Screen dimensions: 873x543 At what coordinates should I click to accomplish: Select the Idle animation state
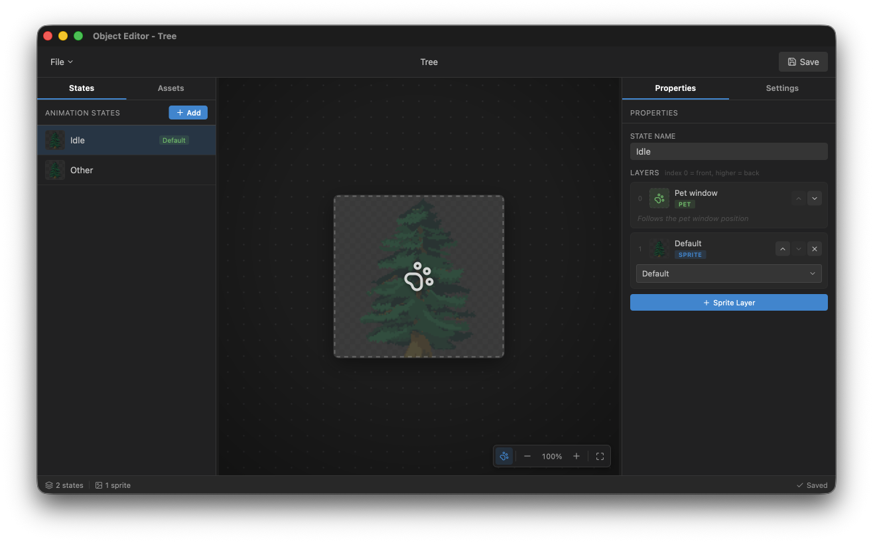pos(127,140)
